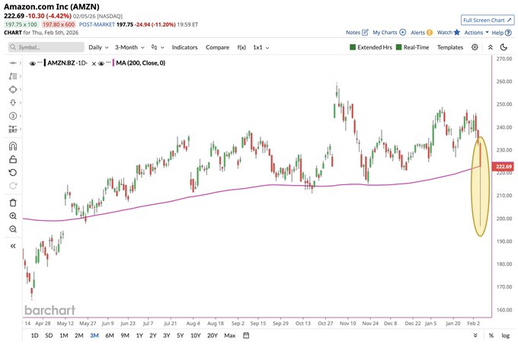Image resolution: width=518 pixels, height=345 pixels.
Task: Click the Full Screen Chart button
Action: (x=488, y=20)
